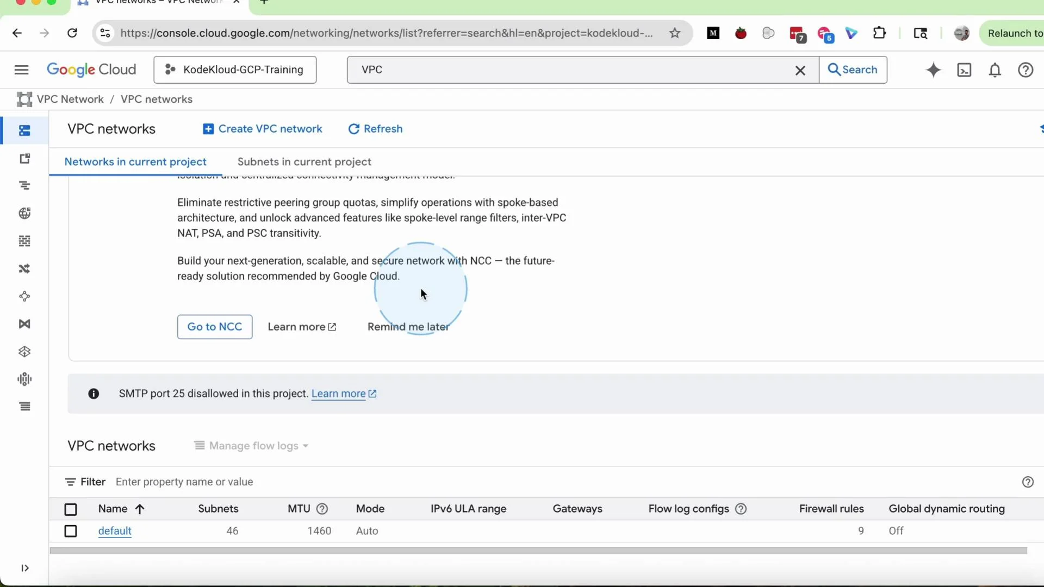Expand Manage flow logs dropdown
The width and height of the screenshot is (1044, 587).
251,446
